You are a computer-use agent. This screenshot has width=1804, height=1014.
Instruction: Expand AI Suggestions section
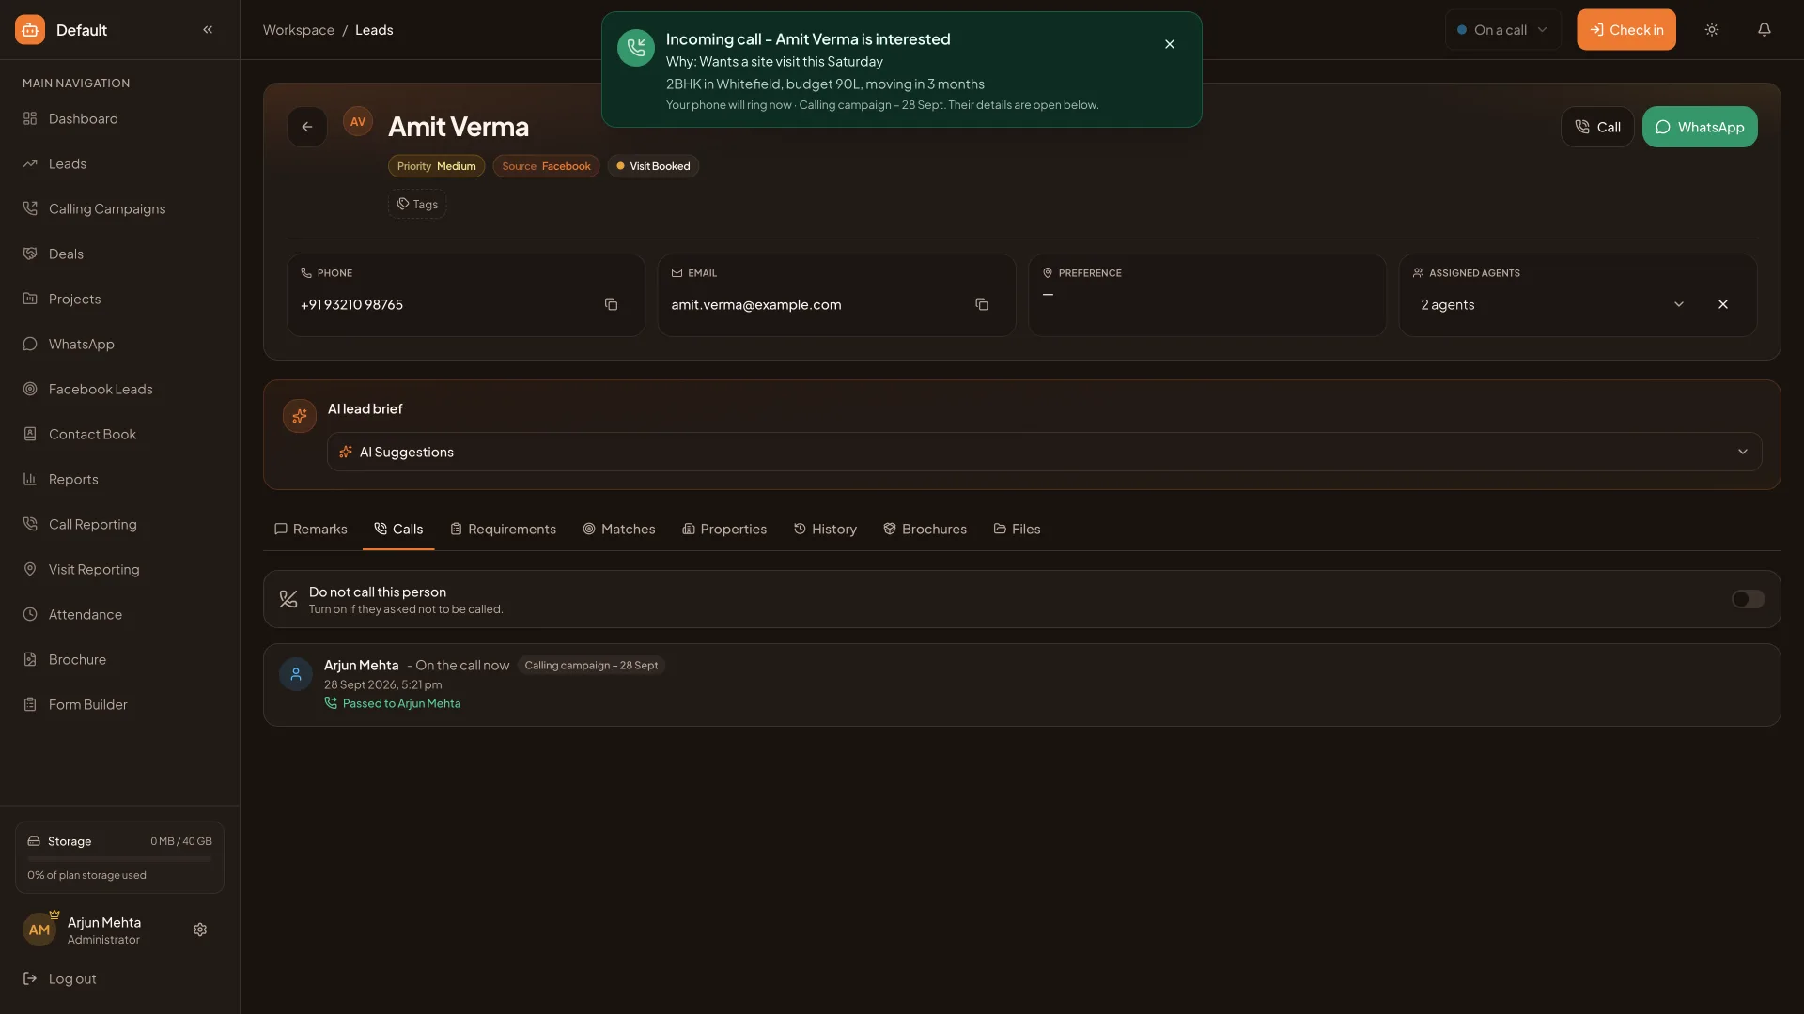[1044, 452]
